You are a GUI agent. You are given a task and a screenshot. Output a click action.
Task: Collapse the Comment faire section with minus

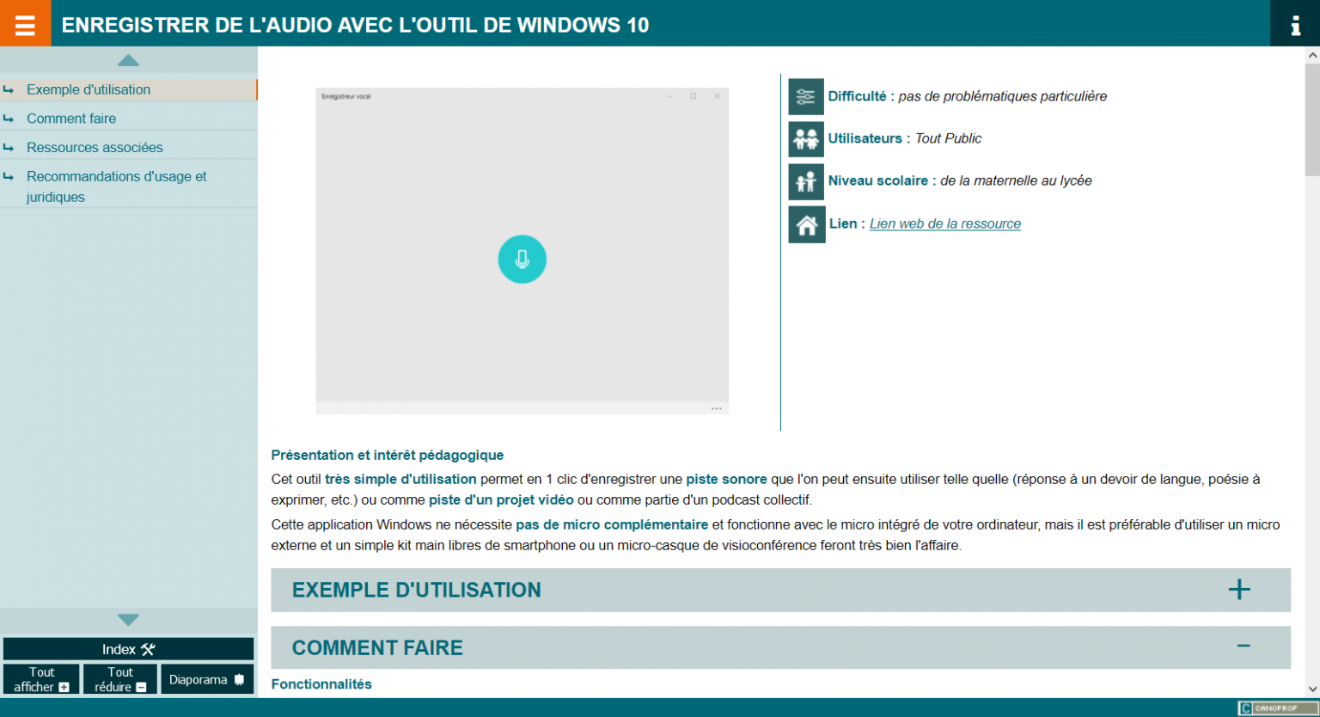(x=1243, y=647)
